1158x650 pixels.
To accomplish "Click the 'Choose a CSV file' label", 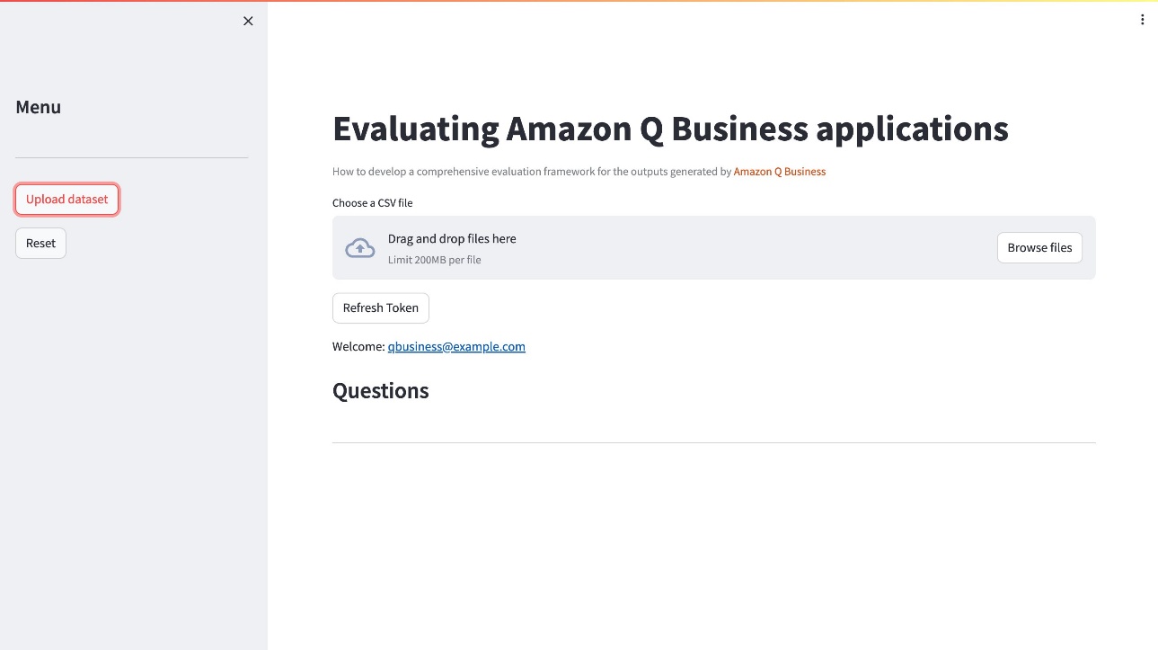I will (x=373, y=203).
